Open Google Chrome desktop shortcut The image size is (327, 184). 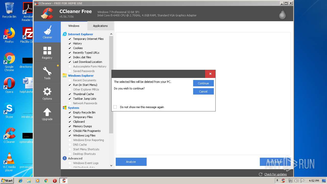point(9,62)
